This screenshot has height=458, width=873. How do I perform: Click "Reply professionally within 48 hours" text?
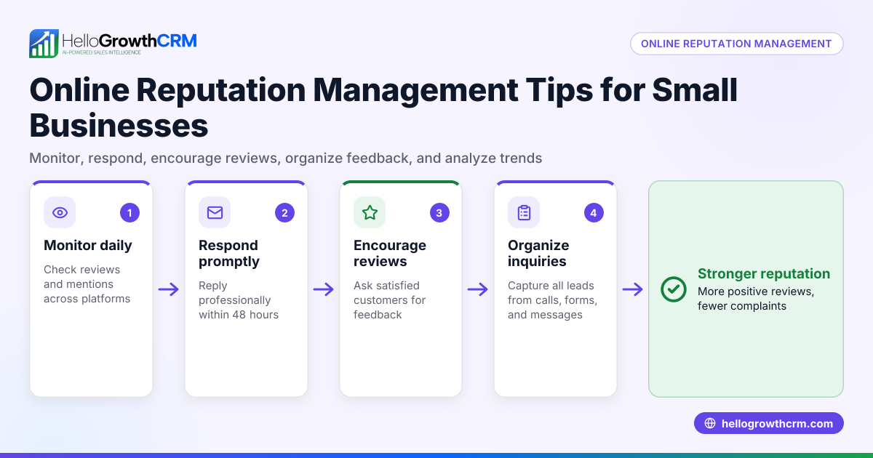(x=239, y=300)
